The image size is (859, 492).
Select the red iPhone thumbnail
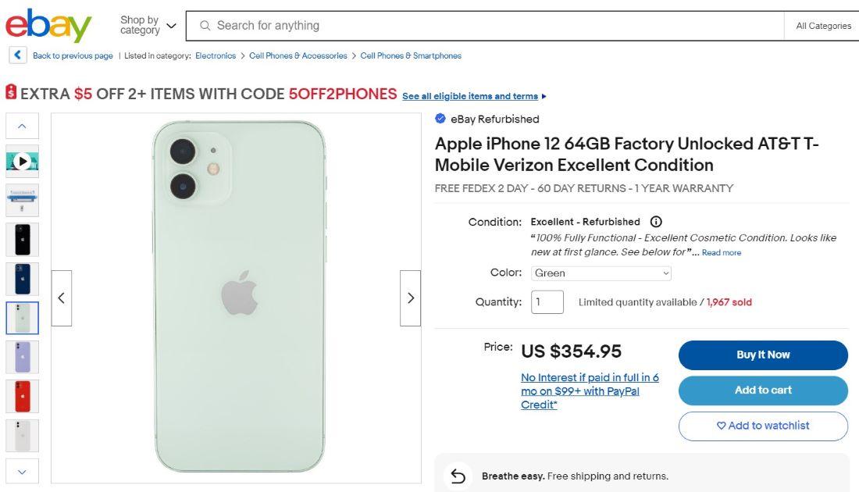pyautogui.click(x=23, y=396)
